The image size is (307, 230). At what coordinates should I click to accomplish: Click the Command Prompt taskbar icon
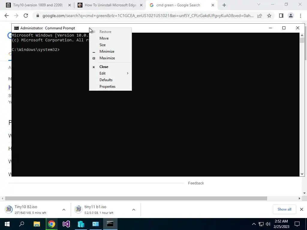point(110,224)
